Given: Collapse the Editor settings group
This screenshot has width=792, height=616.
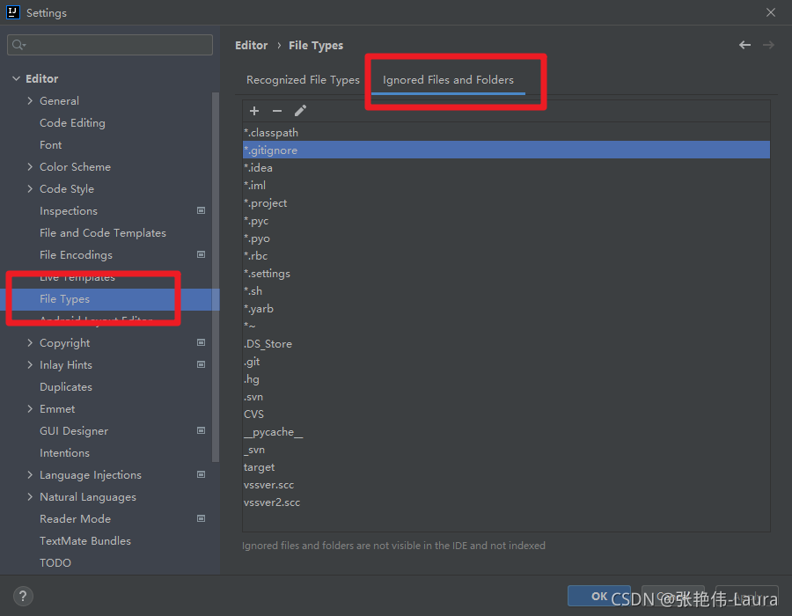Looking at the screenshot, I should tap(16, 79).
